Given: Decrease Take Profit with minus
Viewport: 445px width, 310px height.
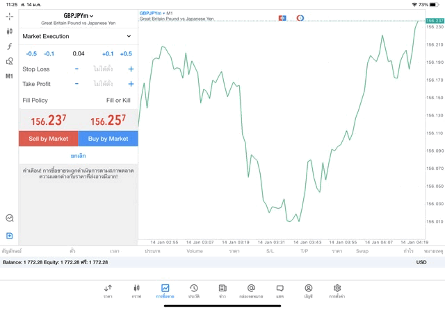Looking at the screenshot, I should pyautogui.click(x=76, y=84).
